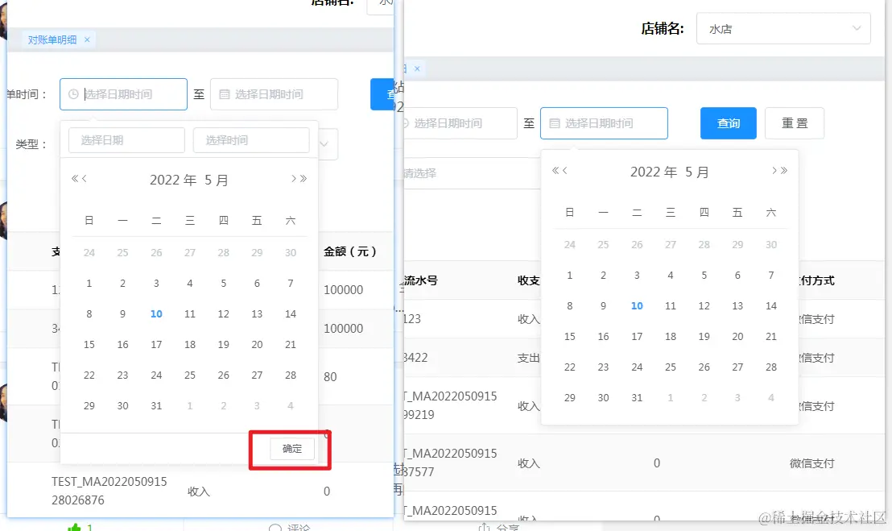Select day 20 in left calendar
This screenshot has height=531, width=892.
pyautogui.click(x=257, y=345)
